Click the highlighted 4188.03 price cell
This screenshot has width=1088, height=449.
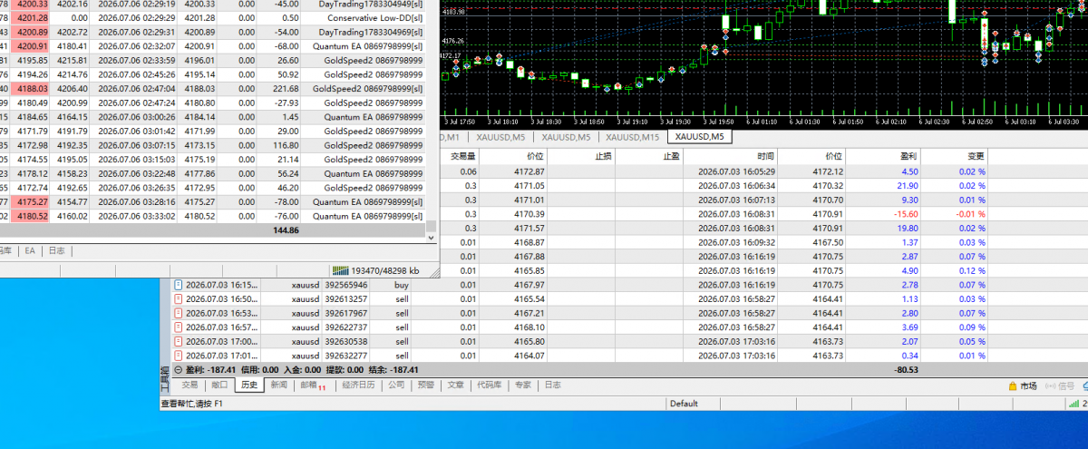point(31,89)
